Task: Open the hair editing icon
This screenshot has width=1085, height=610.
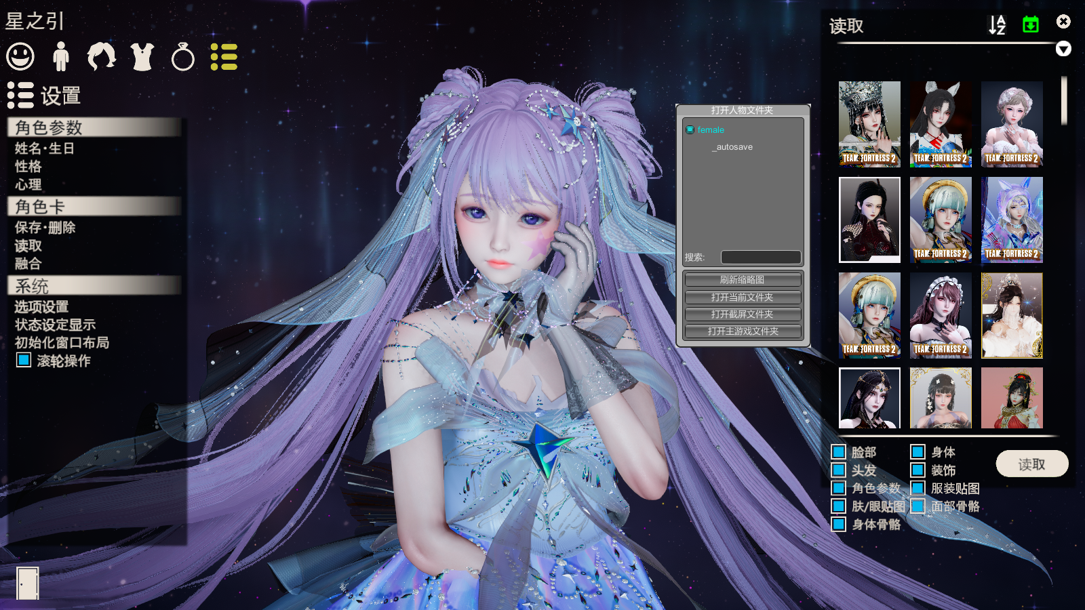Action: 102,57
